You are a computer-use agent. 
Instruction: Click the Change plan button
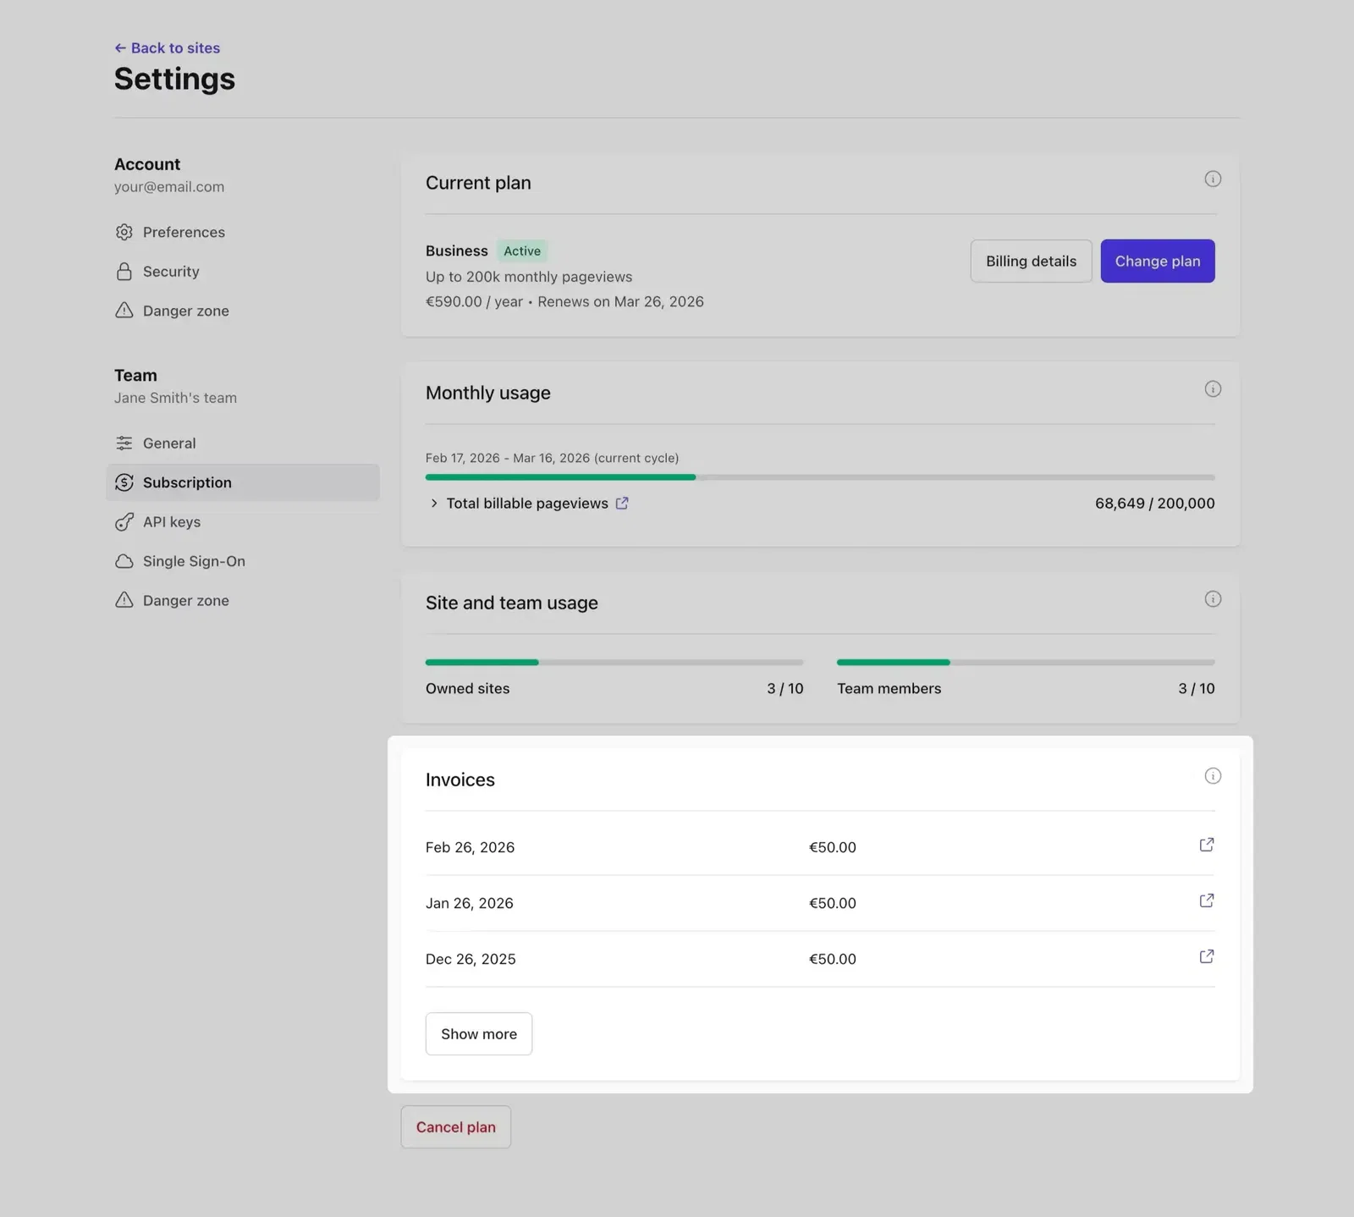coord(1157,261)
